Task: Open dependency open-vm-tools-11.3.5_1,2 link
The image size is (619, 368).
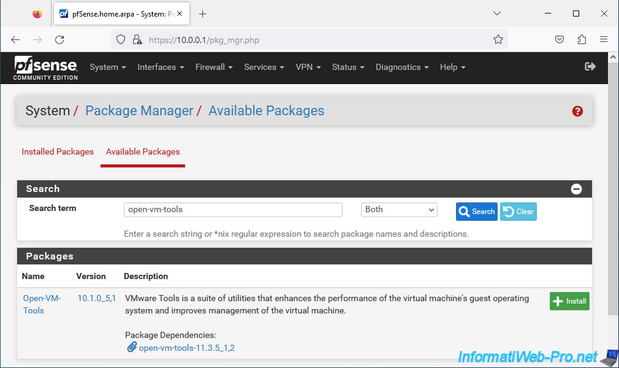Action: tap(187, 348)
